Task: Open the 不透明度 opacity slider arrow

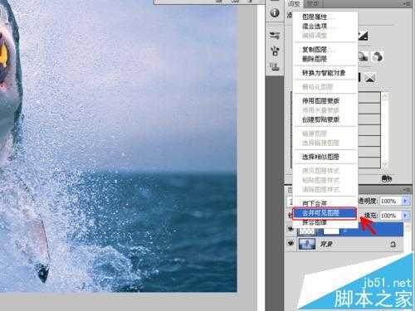Action: (x=405, y=201)
